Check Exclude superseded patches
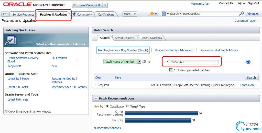The height and width of the screenshot is (133, 262). (x=171, y=70)
